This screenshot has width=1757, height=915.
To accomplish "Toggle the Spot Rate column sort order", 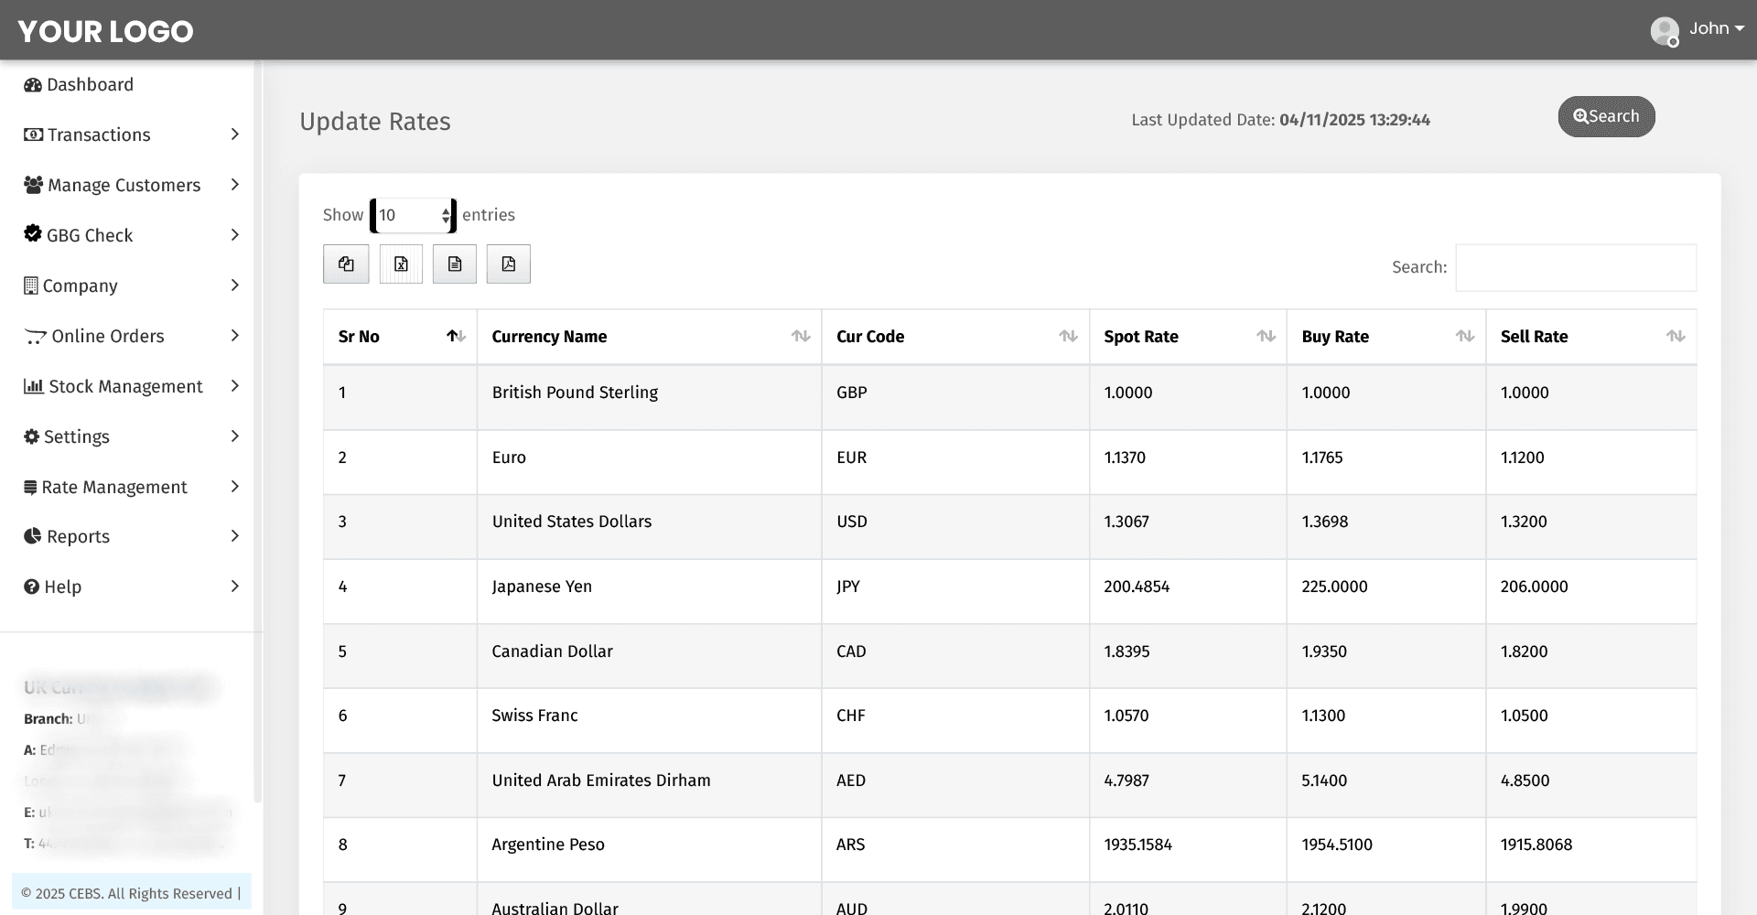I will click(x=1266, y=337).
